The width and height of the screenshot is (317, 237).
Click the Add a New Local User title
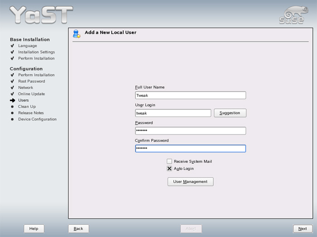pyautogui.click(x=110, y=33)
